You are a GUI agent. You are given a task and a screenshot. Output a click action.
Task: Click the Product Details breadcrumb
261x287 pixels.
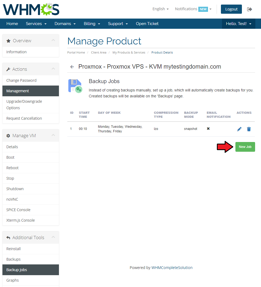162,52
